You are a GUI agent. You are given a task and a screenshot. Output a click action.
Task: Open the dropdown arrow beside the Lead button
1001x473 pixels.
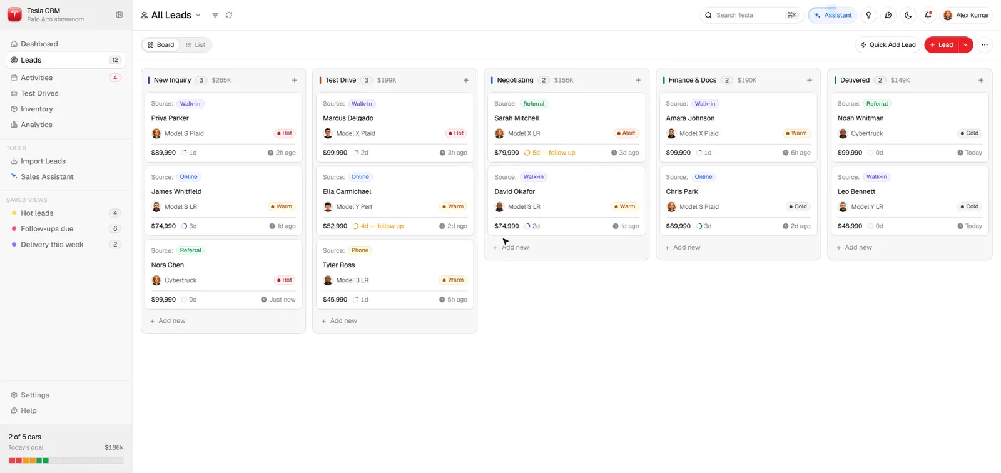(x=965, y=45)
